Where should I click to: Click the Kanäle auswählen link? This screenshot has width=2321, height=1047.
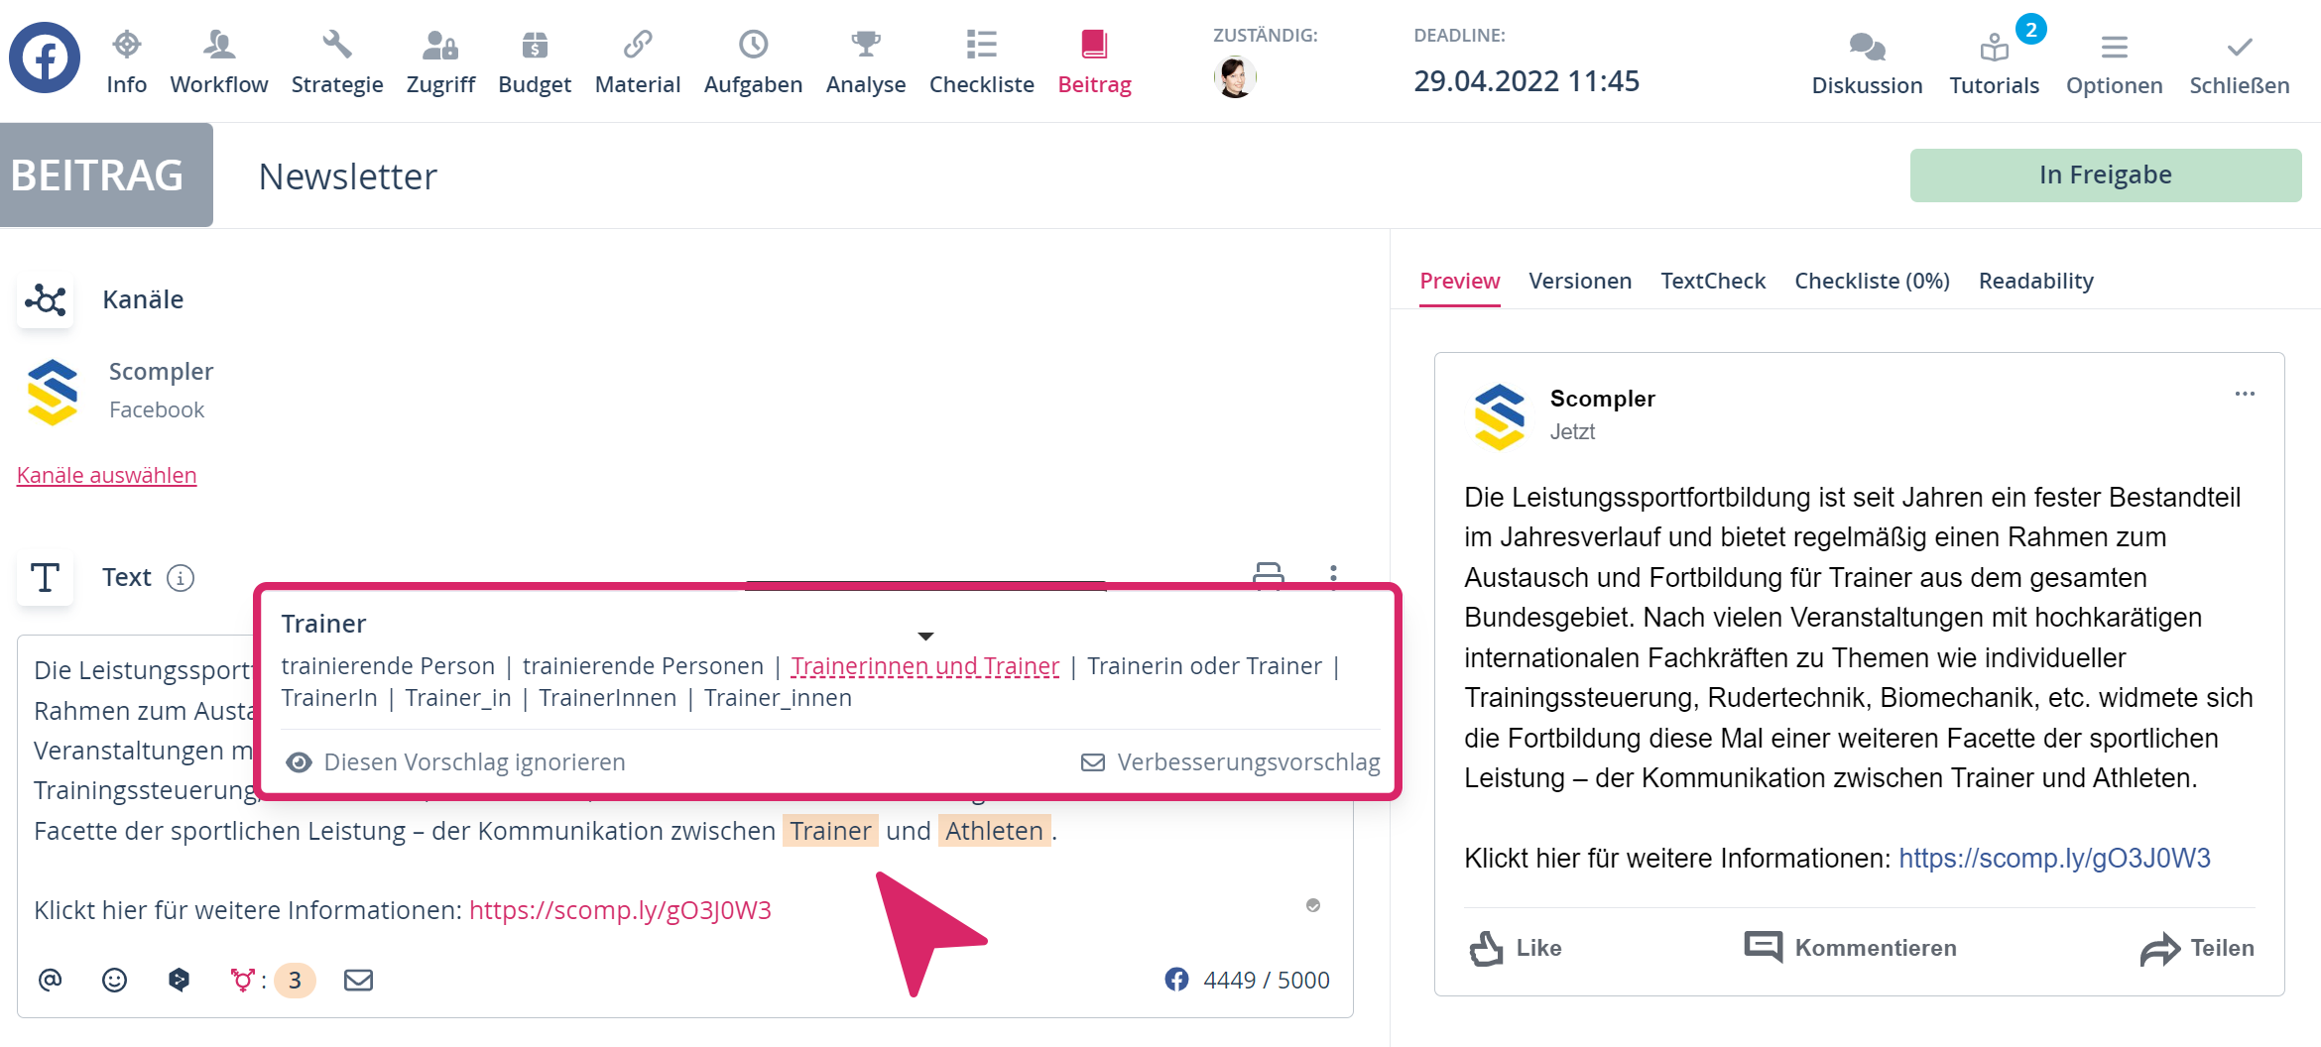107,476
